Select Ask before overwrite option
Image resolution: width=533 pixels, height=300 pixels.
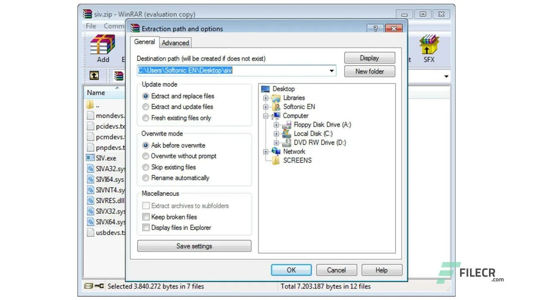click(146, 145)
